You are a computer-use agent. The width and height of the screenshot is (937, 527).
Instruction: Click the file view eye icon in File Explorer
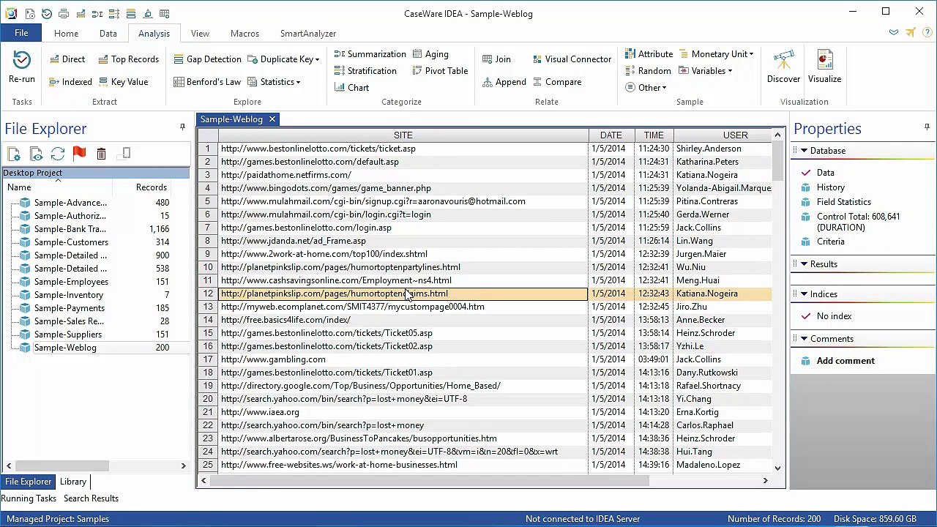36,154
